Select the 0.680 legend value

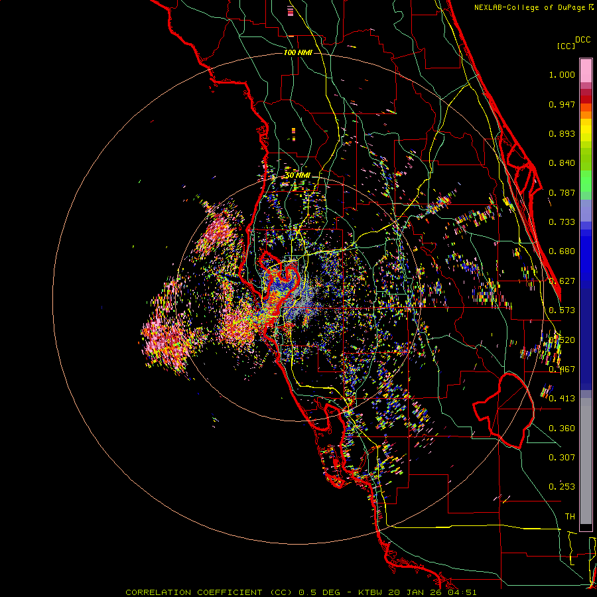pyautogui.click(x=562, y=251)
